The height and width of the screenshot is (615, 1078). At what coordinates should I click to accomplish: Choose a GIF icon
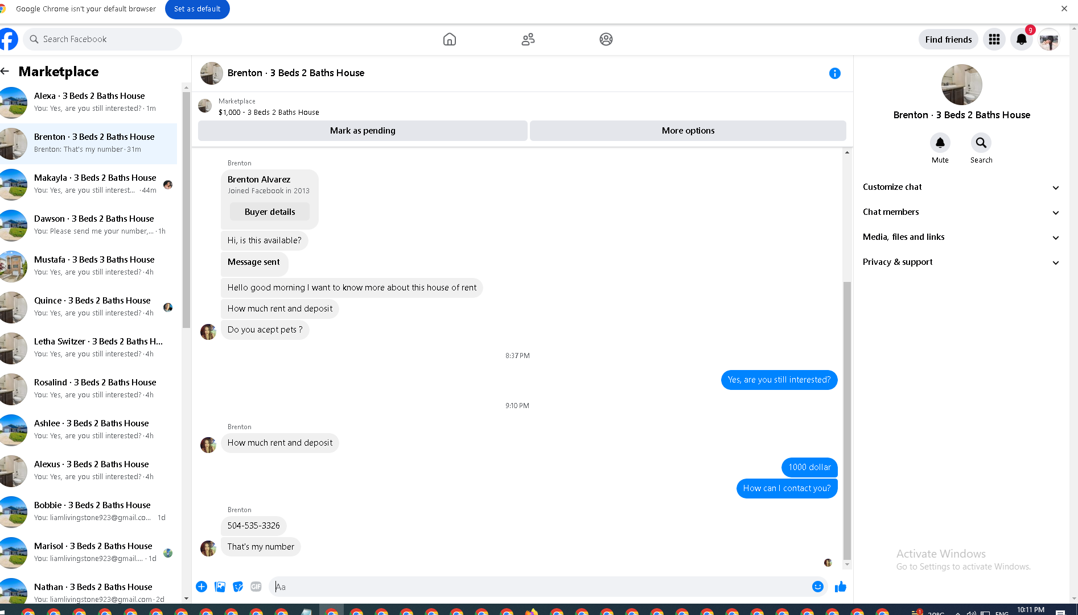(x=256, y=587)
